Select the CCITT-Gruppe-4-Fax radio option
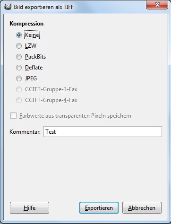This screenshot has width=171, height=224. click(x=19, y=100)
